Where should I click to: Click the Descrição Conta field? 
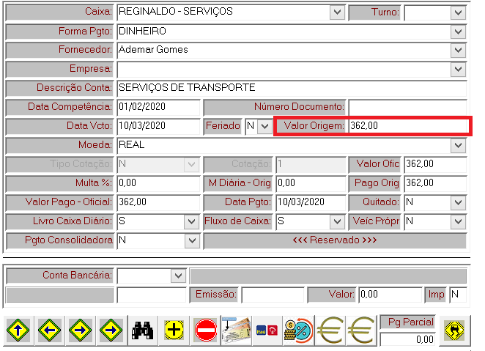pos(292,88)
